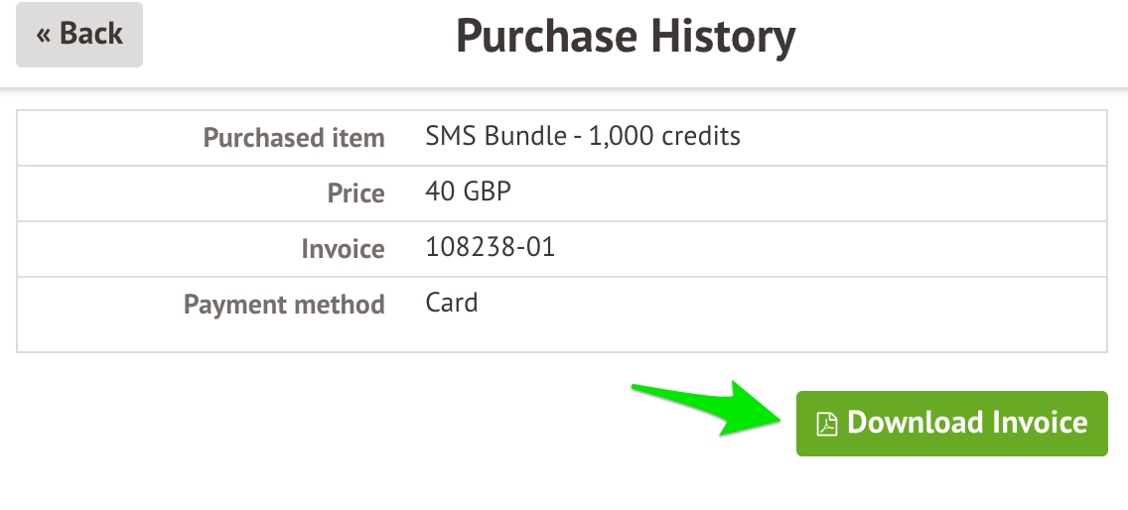Viewport: 1128px width, 510px height.
Task: Click the Purchase History page title
Action: coord(626,36)
